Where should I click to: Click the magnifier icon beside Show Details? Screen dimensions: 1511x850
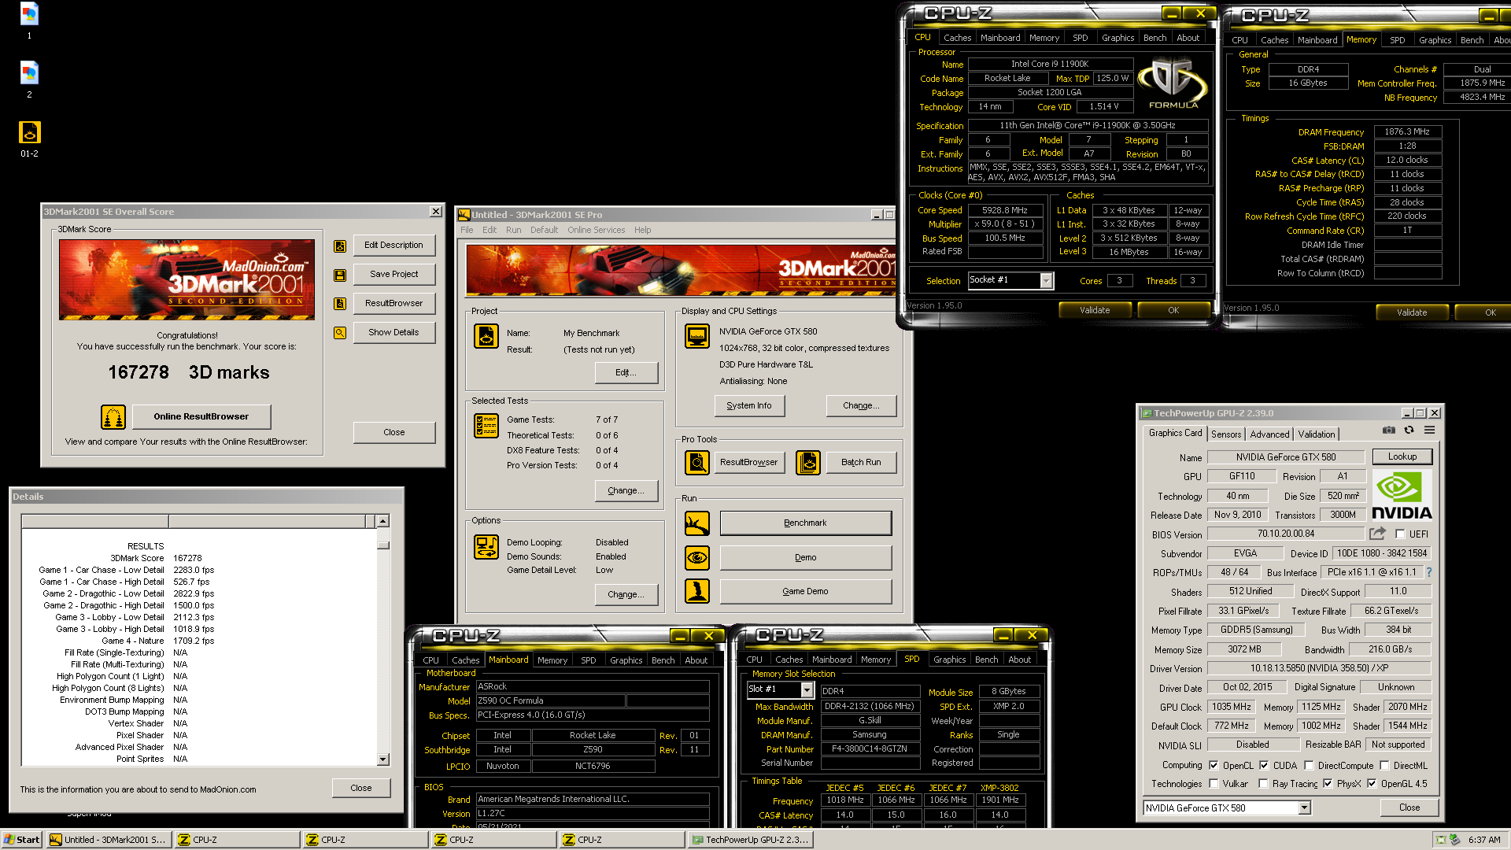[x=340, y=333]
